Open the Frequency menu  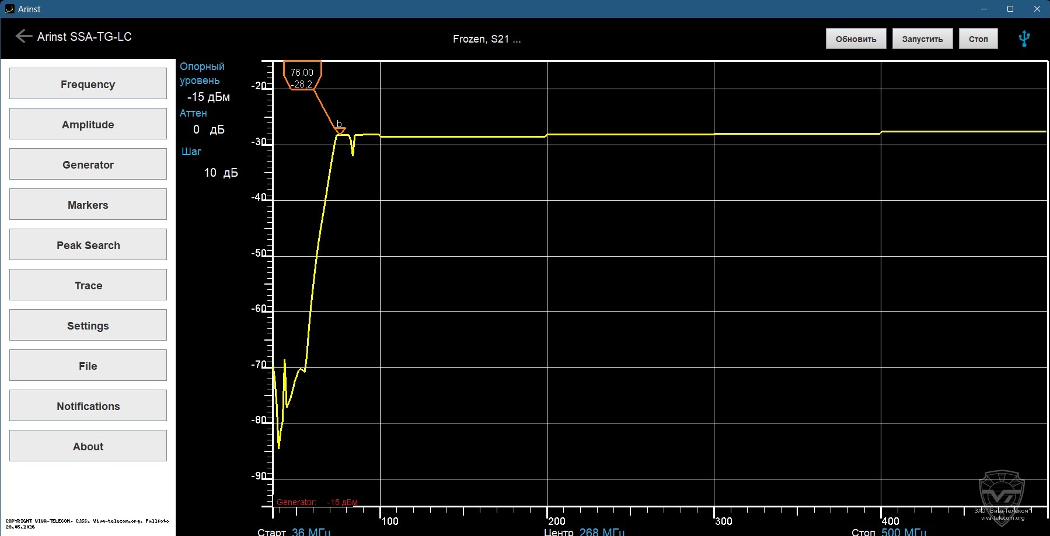coord(88,83)
